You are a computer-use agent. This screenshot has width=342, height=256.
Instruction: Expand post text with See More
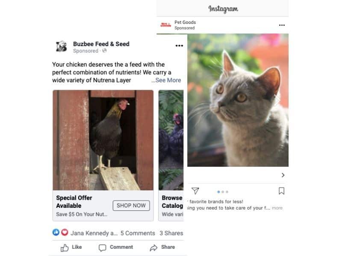167,80
